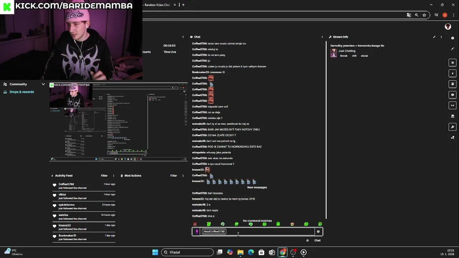Image resolution: width=459 pixels, height=258 pixels.
Task: Open the user avatar profile menu
Action: click(x=448, y=27)
